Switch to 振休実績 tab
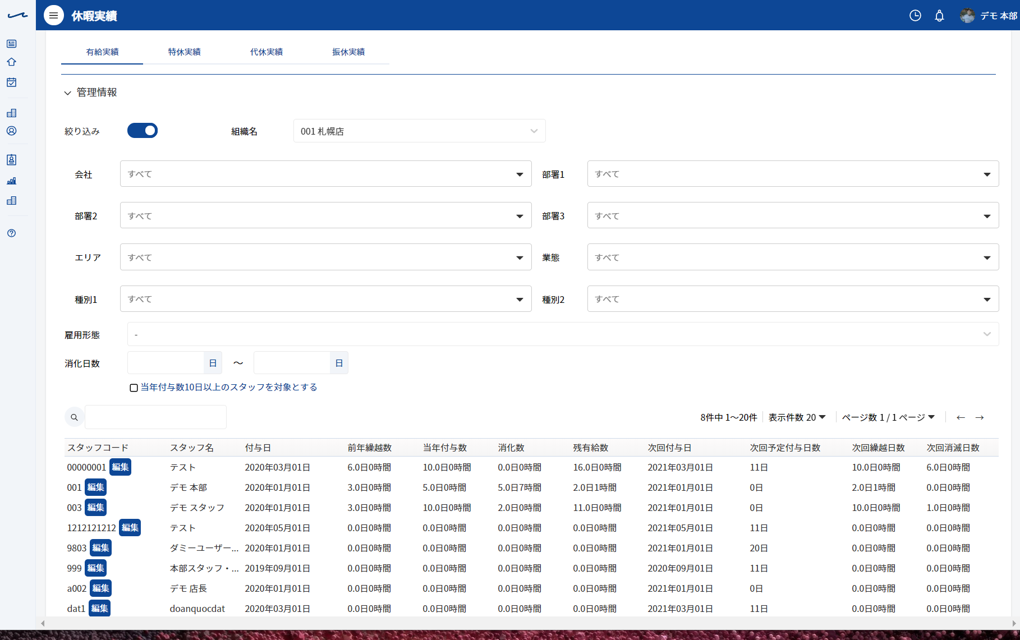Screen dimensions: 1020x640 point(348,52)
